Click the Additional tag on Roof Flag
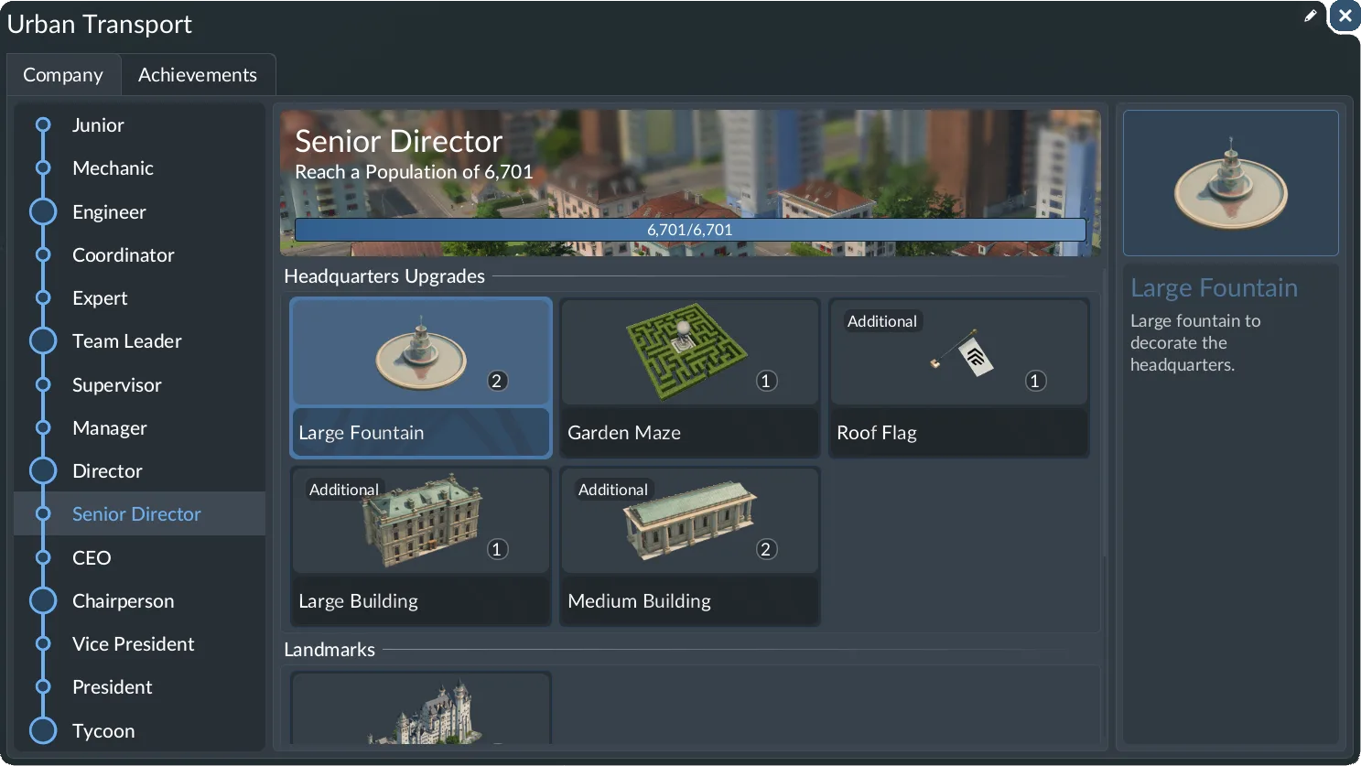 [x=882, y=321]
